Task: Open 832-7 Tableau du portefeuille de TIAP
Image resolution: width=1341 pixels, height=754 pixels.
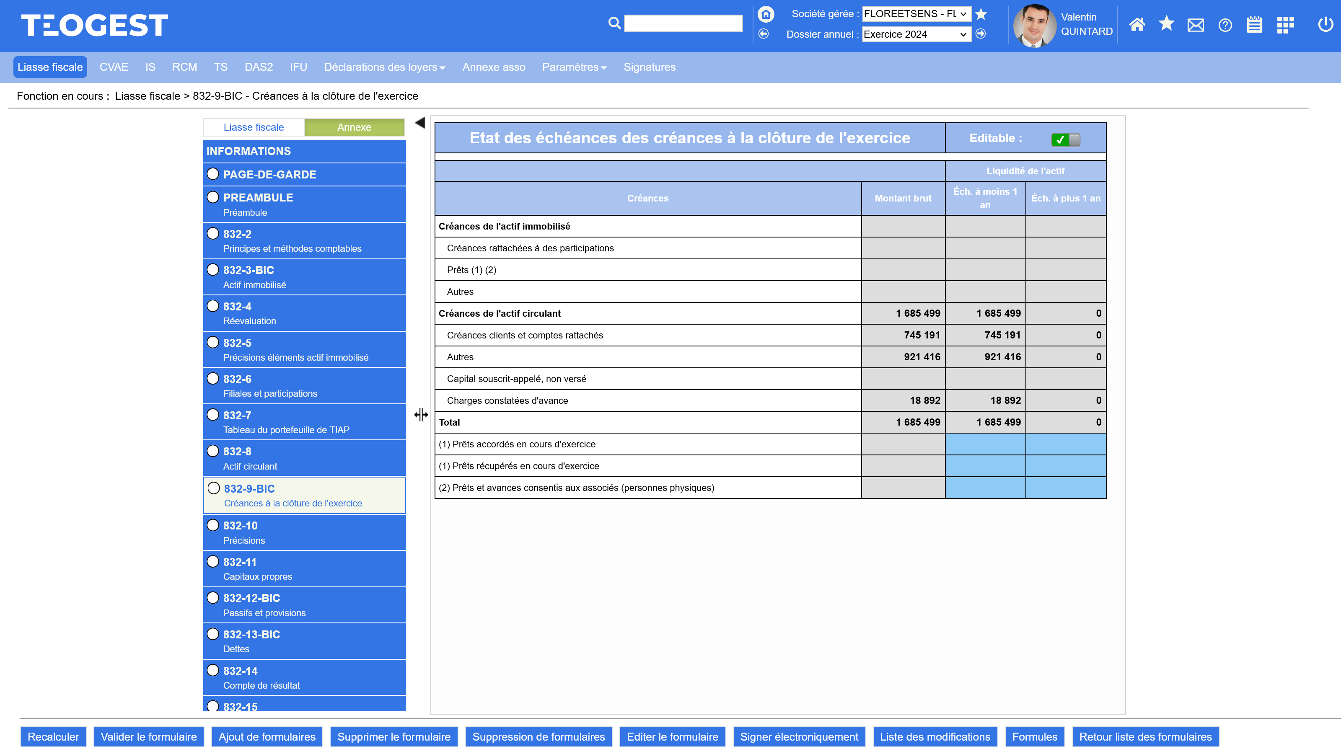Action: (305, 422)
